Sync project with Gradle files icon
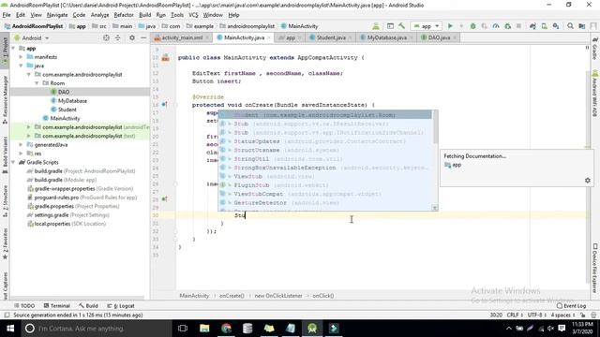The height and width of the screenshot is (337, 600). [532, 26]
